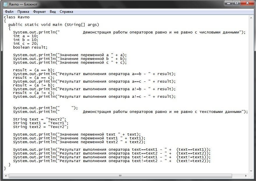Click the line 'int b = 10;'
Image resolution: width=256 pixels, height=181 pixels.
coord(26,40)
